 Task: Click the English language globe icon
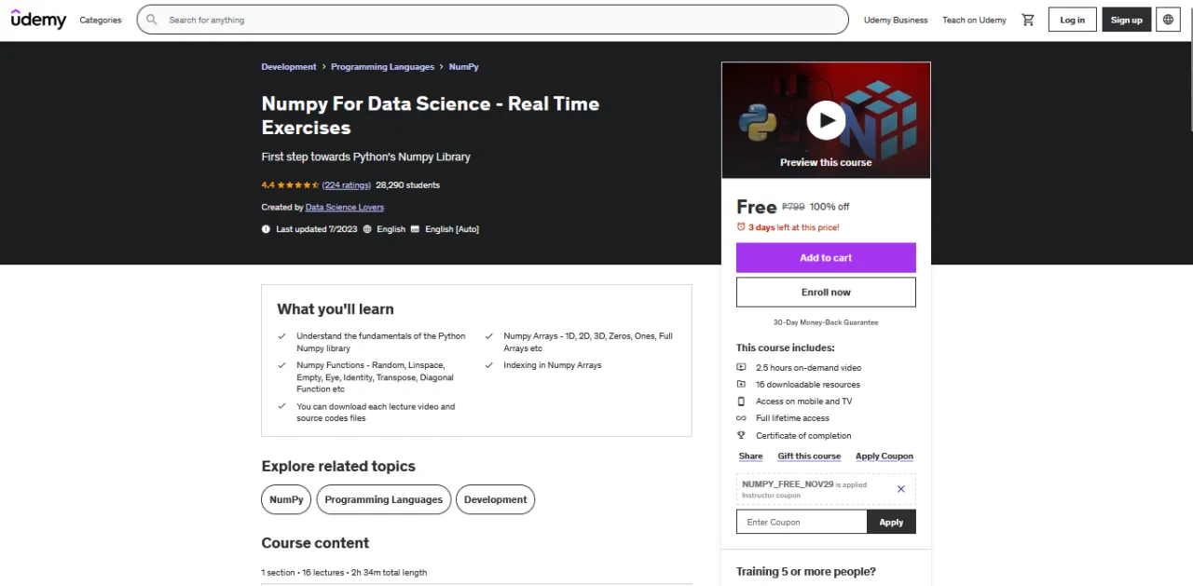(x=367, y=229)
